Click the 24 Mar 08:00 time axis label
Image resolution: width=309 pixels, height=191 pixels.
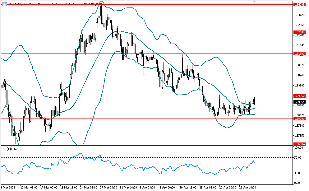tap(88, 188)
